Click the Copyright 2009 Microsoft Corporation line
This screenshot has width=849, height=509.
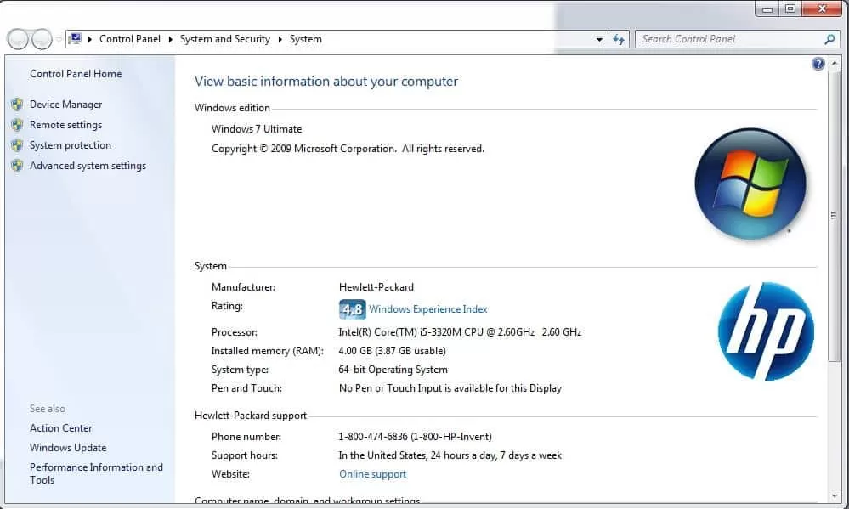(x=348, y=149)
